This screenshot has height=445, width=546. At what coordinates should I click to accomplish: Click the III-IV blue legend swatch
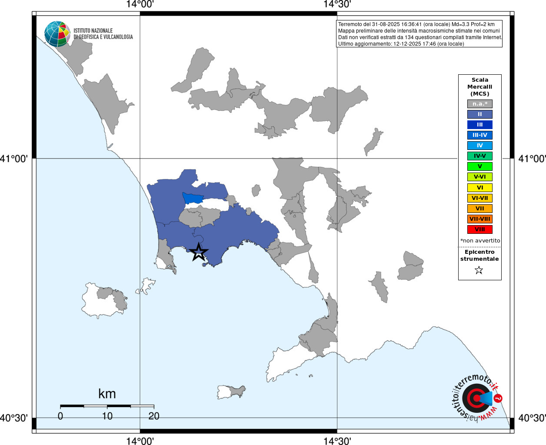point(479,135)
